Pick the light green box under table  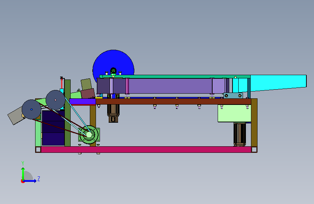point(234,113)
